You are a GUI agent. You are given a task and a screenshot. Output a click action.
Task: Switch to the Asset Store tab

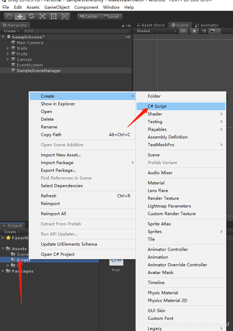(x=151, y=25)
